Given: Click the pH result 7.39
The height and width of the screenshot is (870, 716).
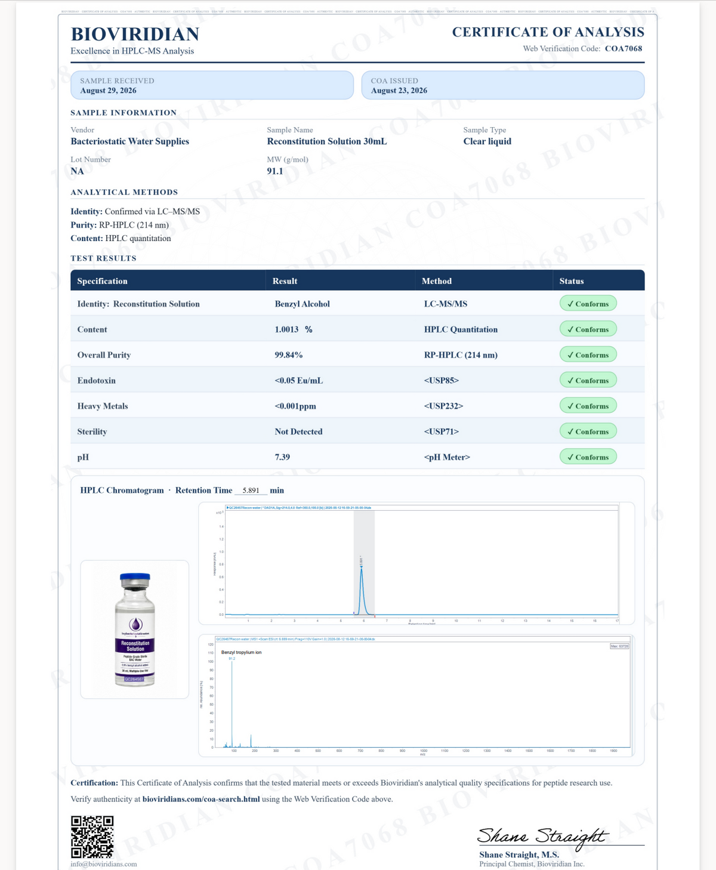Looking at the screenshot, I should [282, 457].
